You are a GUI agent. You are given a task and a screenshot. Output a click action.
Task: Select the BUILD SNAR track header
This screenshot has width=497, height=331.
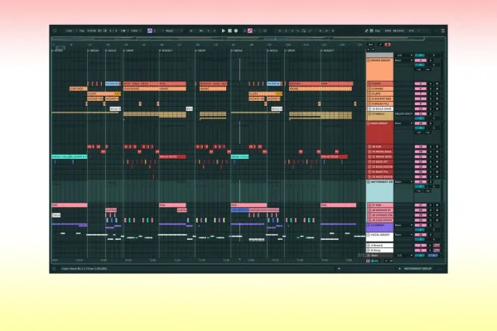coord(382,109)
